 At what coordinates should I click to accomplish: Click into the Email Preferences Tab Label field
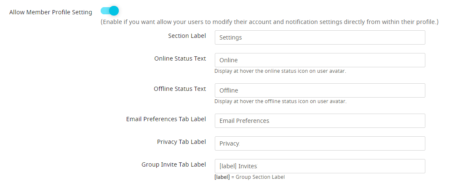pyautogui.click(x=320, y=121)
